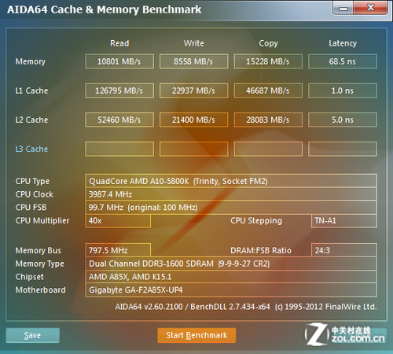Click the Save button
The height and width of the screenshot is (354, 393).
pyautogui.click(x=32, y=335)
